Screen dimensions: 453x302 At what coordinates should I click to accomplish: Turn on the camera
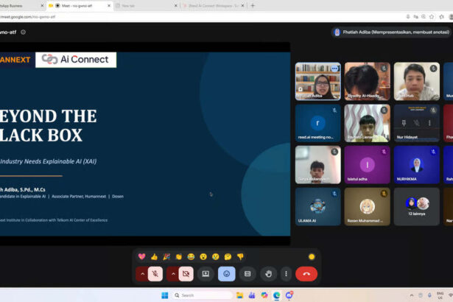[186, 274]
